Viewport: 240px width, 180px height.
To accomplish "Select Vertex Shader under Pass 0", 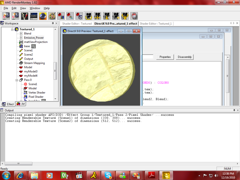I will point(37,93).
